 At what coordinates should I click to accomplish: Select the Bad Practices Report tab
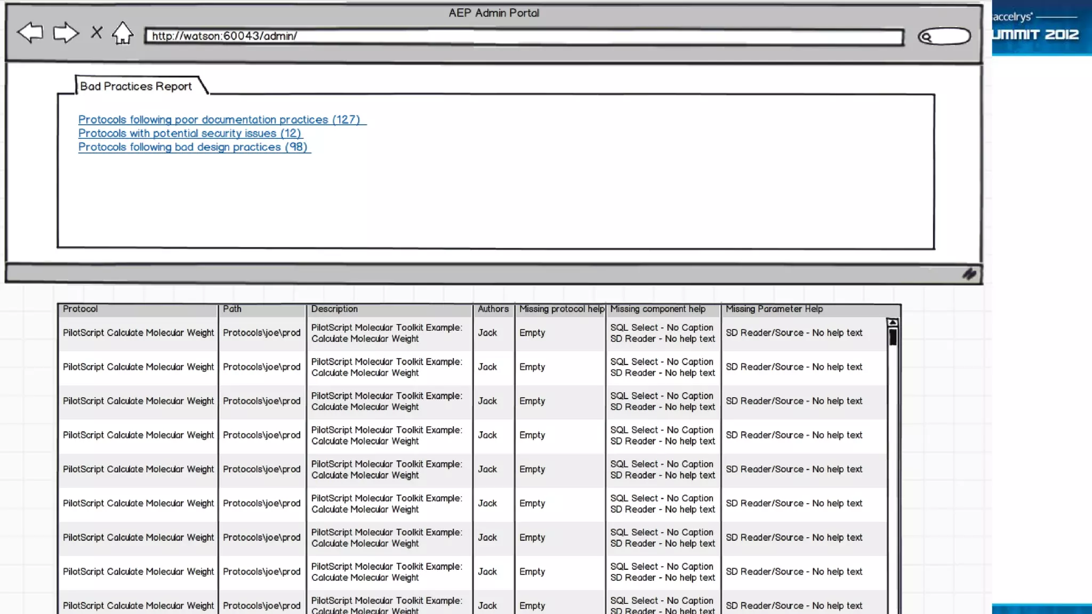coord(136,86)
